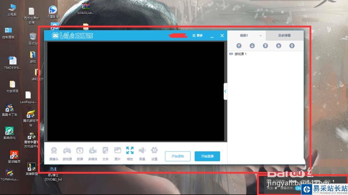Select the 回收站 recycle bin icon
The height and width of the screenshot is (195, 348).
point(33,39)
